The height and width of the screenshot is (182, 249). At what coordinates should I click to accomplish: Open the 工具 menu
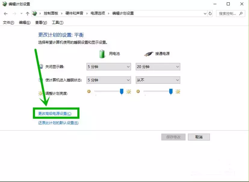pos(57,22)
